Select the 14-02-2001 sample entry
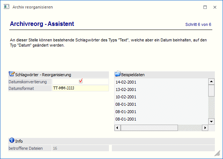 [x=126, y=82]
